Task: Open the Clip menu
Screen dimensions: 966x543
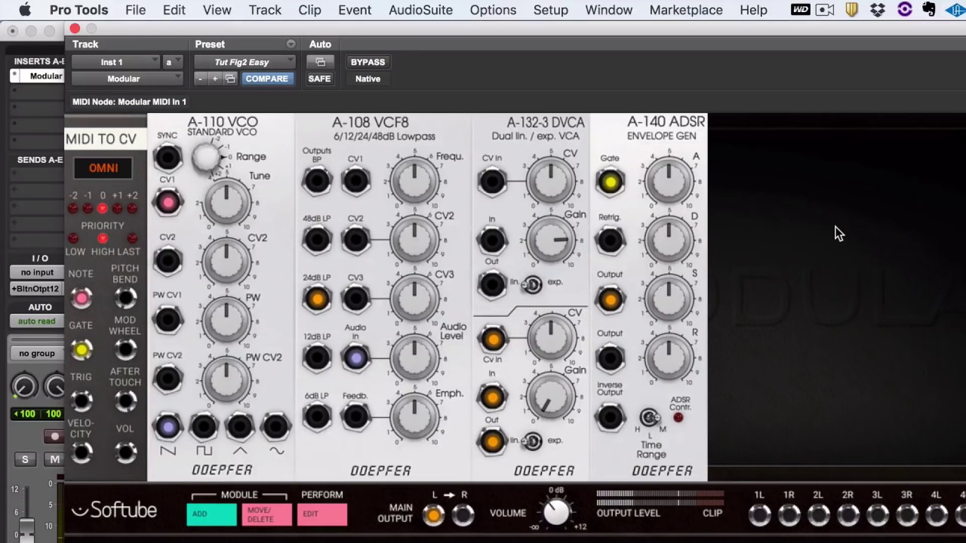Action: pyautogui.click(x=309, y=10)
